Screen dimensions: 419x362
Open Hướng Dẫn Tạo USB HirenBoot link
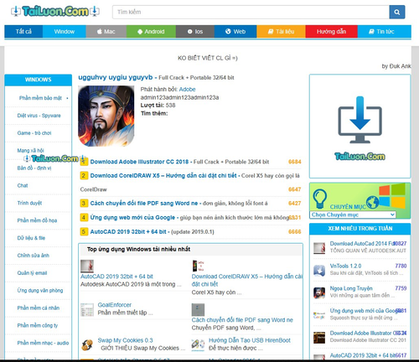(x=250, y=340)
